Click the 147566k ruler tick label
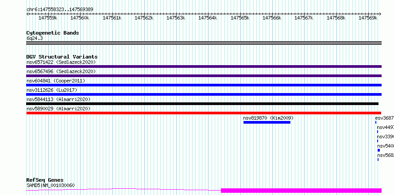The image size is (394, 195). (272, 18)
